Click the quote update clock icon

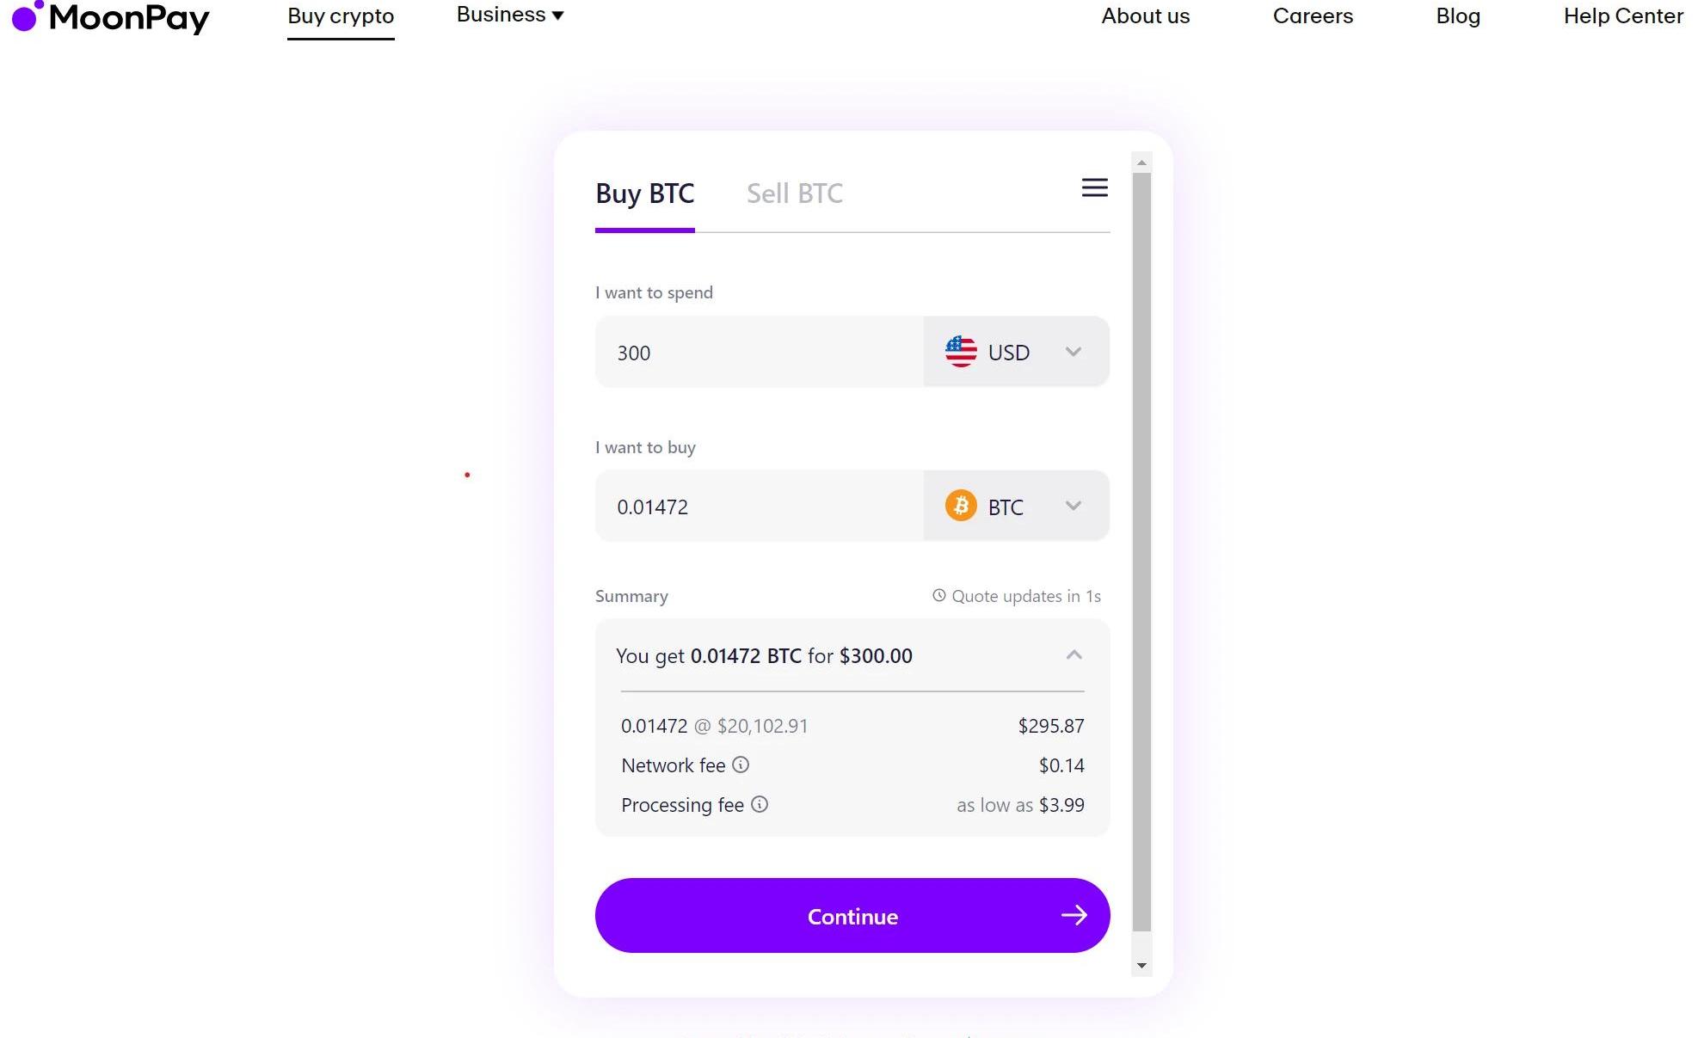click(x=939, y=595)
